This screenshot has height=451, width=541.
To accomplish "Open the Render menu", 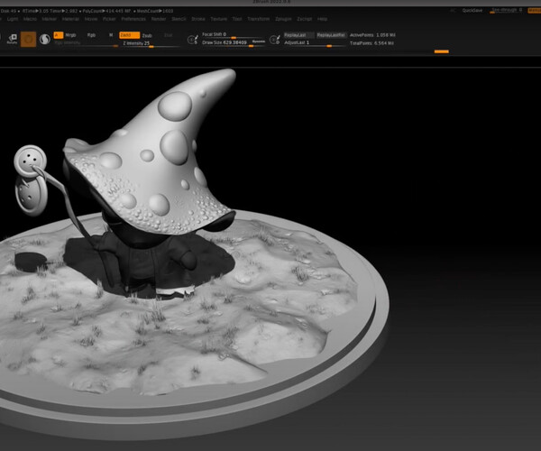I will [159, 19].
